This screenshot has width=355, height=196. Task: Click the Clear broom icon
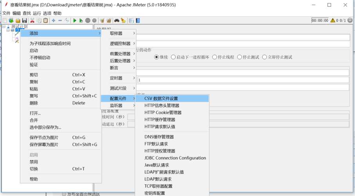(x=102, y=21)
